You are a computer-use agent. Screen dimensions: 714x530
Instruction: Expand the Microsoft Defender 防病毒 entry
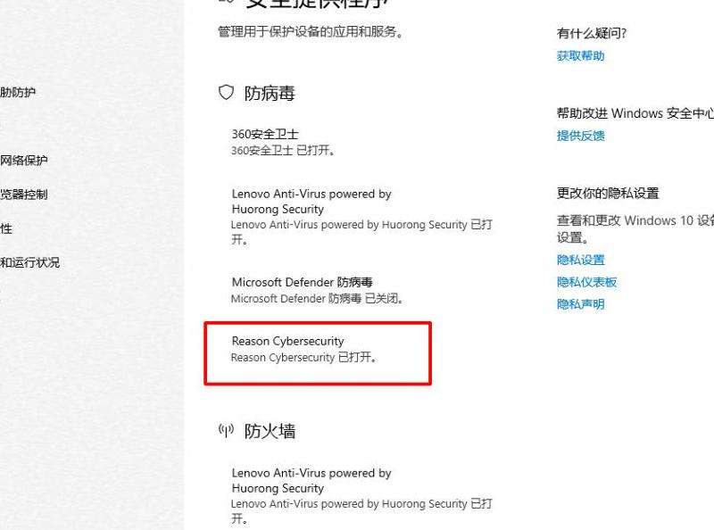tap(318, 290)
